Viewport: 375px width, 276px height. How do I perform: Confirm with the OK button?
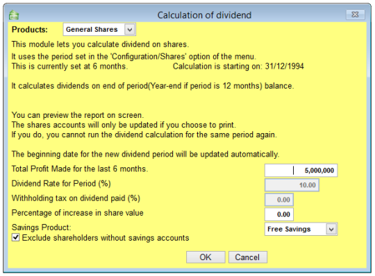click(x=206, y=257)
